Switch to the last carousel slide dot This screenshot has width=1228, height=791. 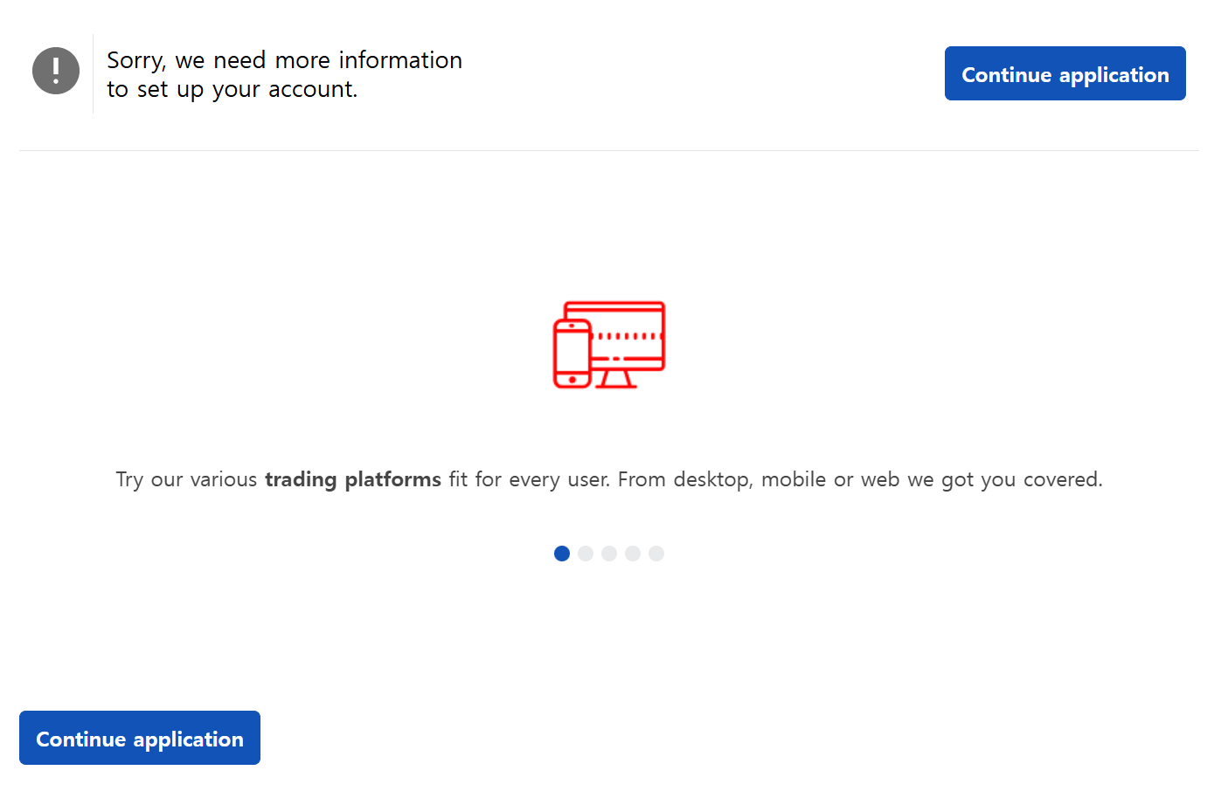click(x=656, y=554)
